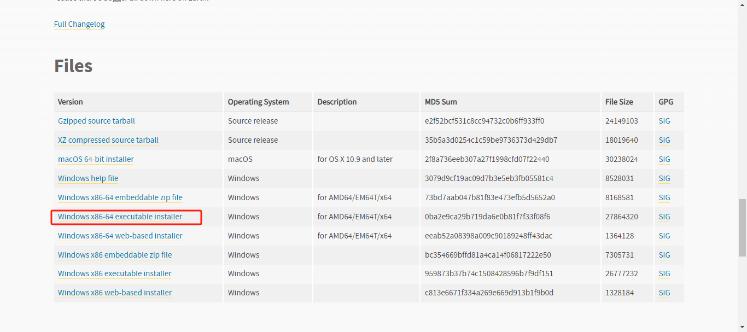Screen dimensions: 747x332
Task: Download the XZ compressed source tarball
Action: click(108, 140)
